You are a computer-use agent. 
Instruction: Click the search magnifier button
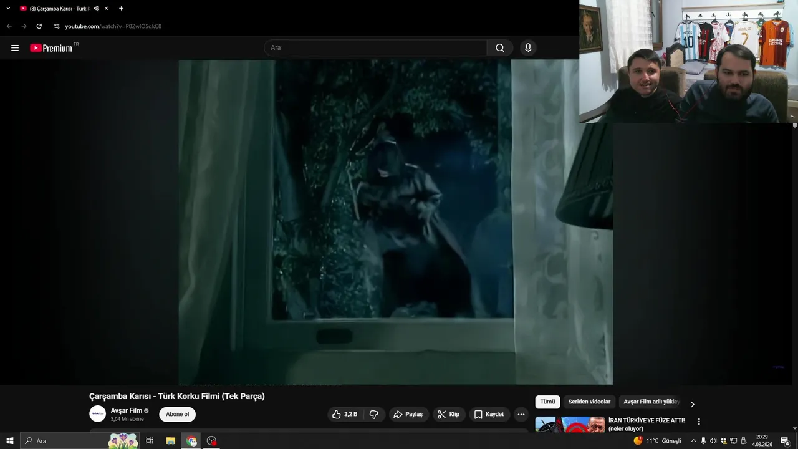[500, 48]
